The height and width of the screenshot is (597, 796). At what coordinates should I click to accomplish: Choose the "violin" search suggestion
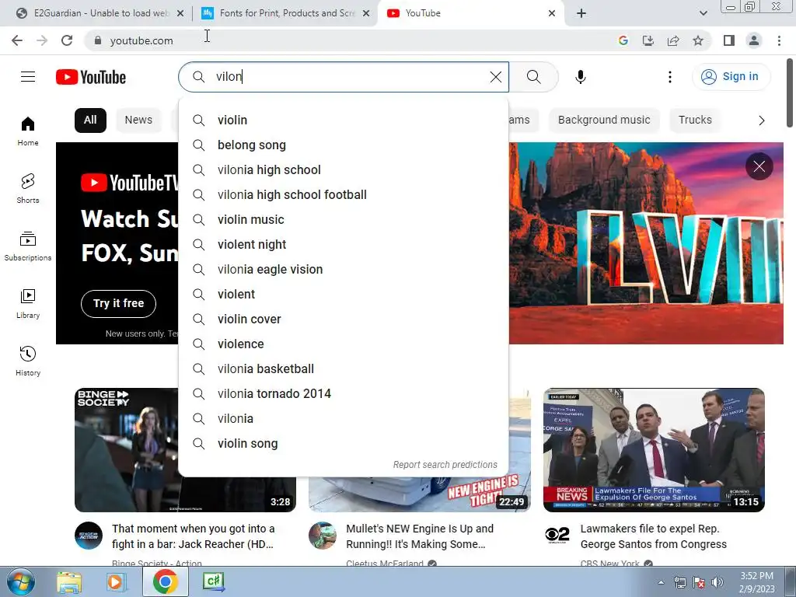pos(344,120)
